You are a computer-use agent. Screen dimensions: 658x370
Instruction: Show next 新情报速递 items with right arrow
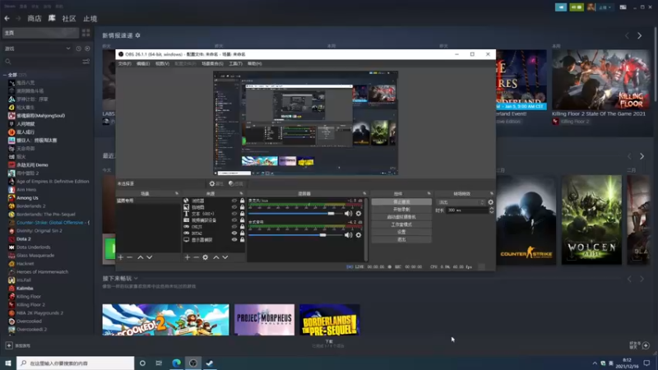[x=640, y=36]
